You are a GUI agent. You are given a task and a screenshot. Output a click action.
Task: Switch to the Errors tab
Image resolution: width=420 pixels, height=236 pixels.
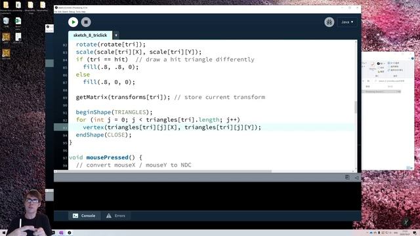(x=115, y=216)
